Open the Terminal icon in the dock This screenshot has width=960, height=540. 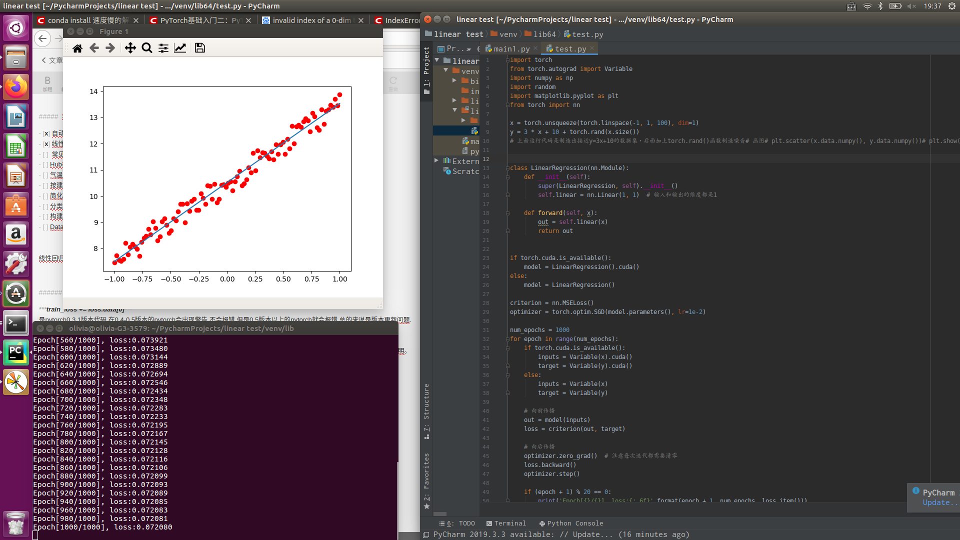(x=16, y=324)
